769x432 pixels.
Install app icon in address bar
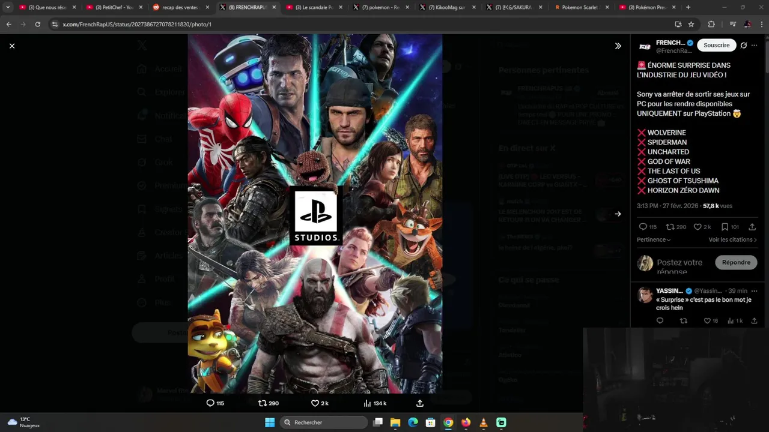coord(678,24)
